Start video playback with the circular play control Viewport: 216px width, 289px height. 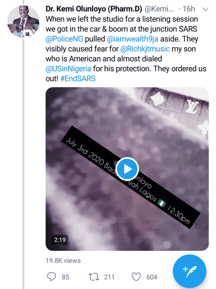[x=127, y=169]
